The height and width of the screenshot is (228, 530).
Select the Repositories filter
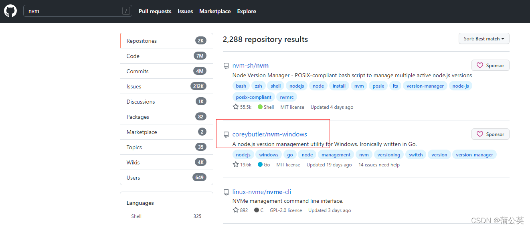click(166, 41)
